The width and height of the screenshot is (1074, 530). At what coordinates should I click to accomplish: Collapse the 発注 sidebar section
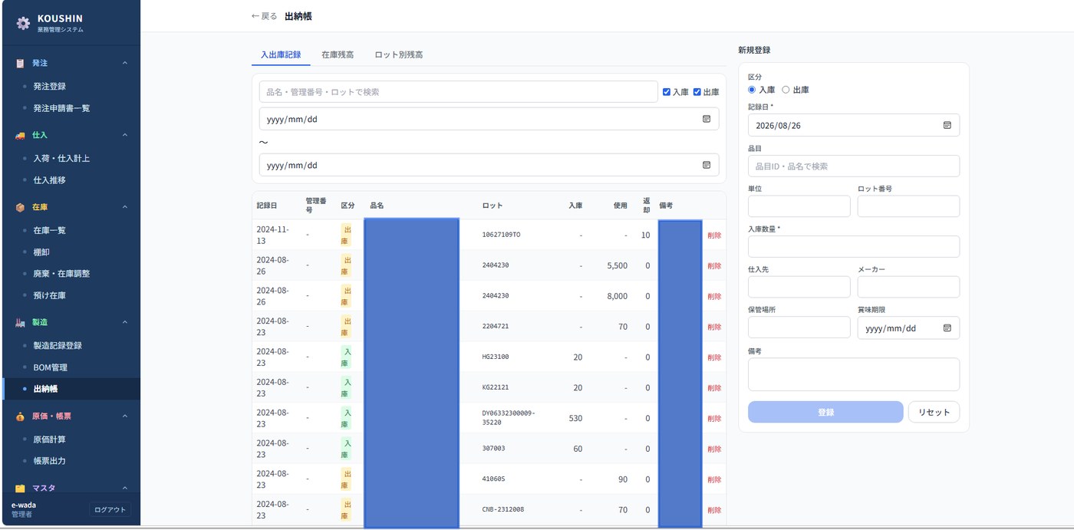coord(125,63)
